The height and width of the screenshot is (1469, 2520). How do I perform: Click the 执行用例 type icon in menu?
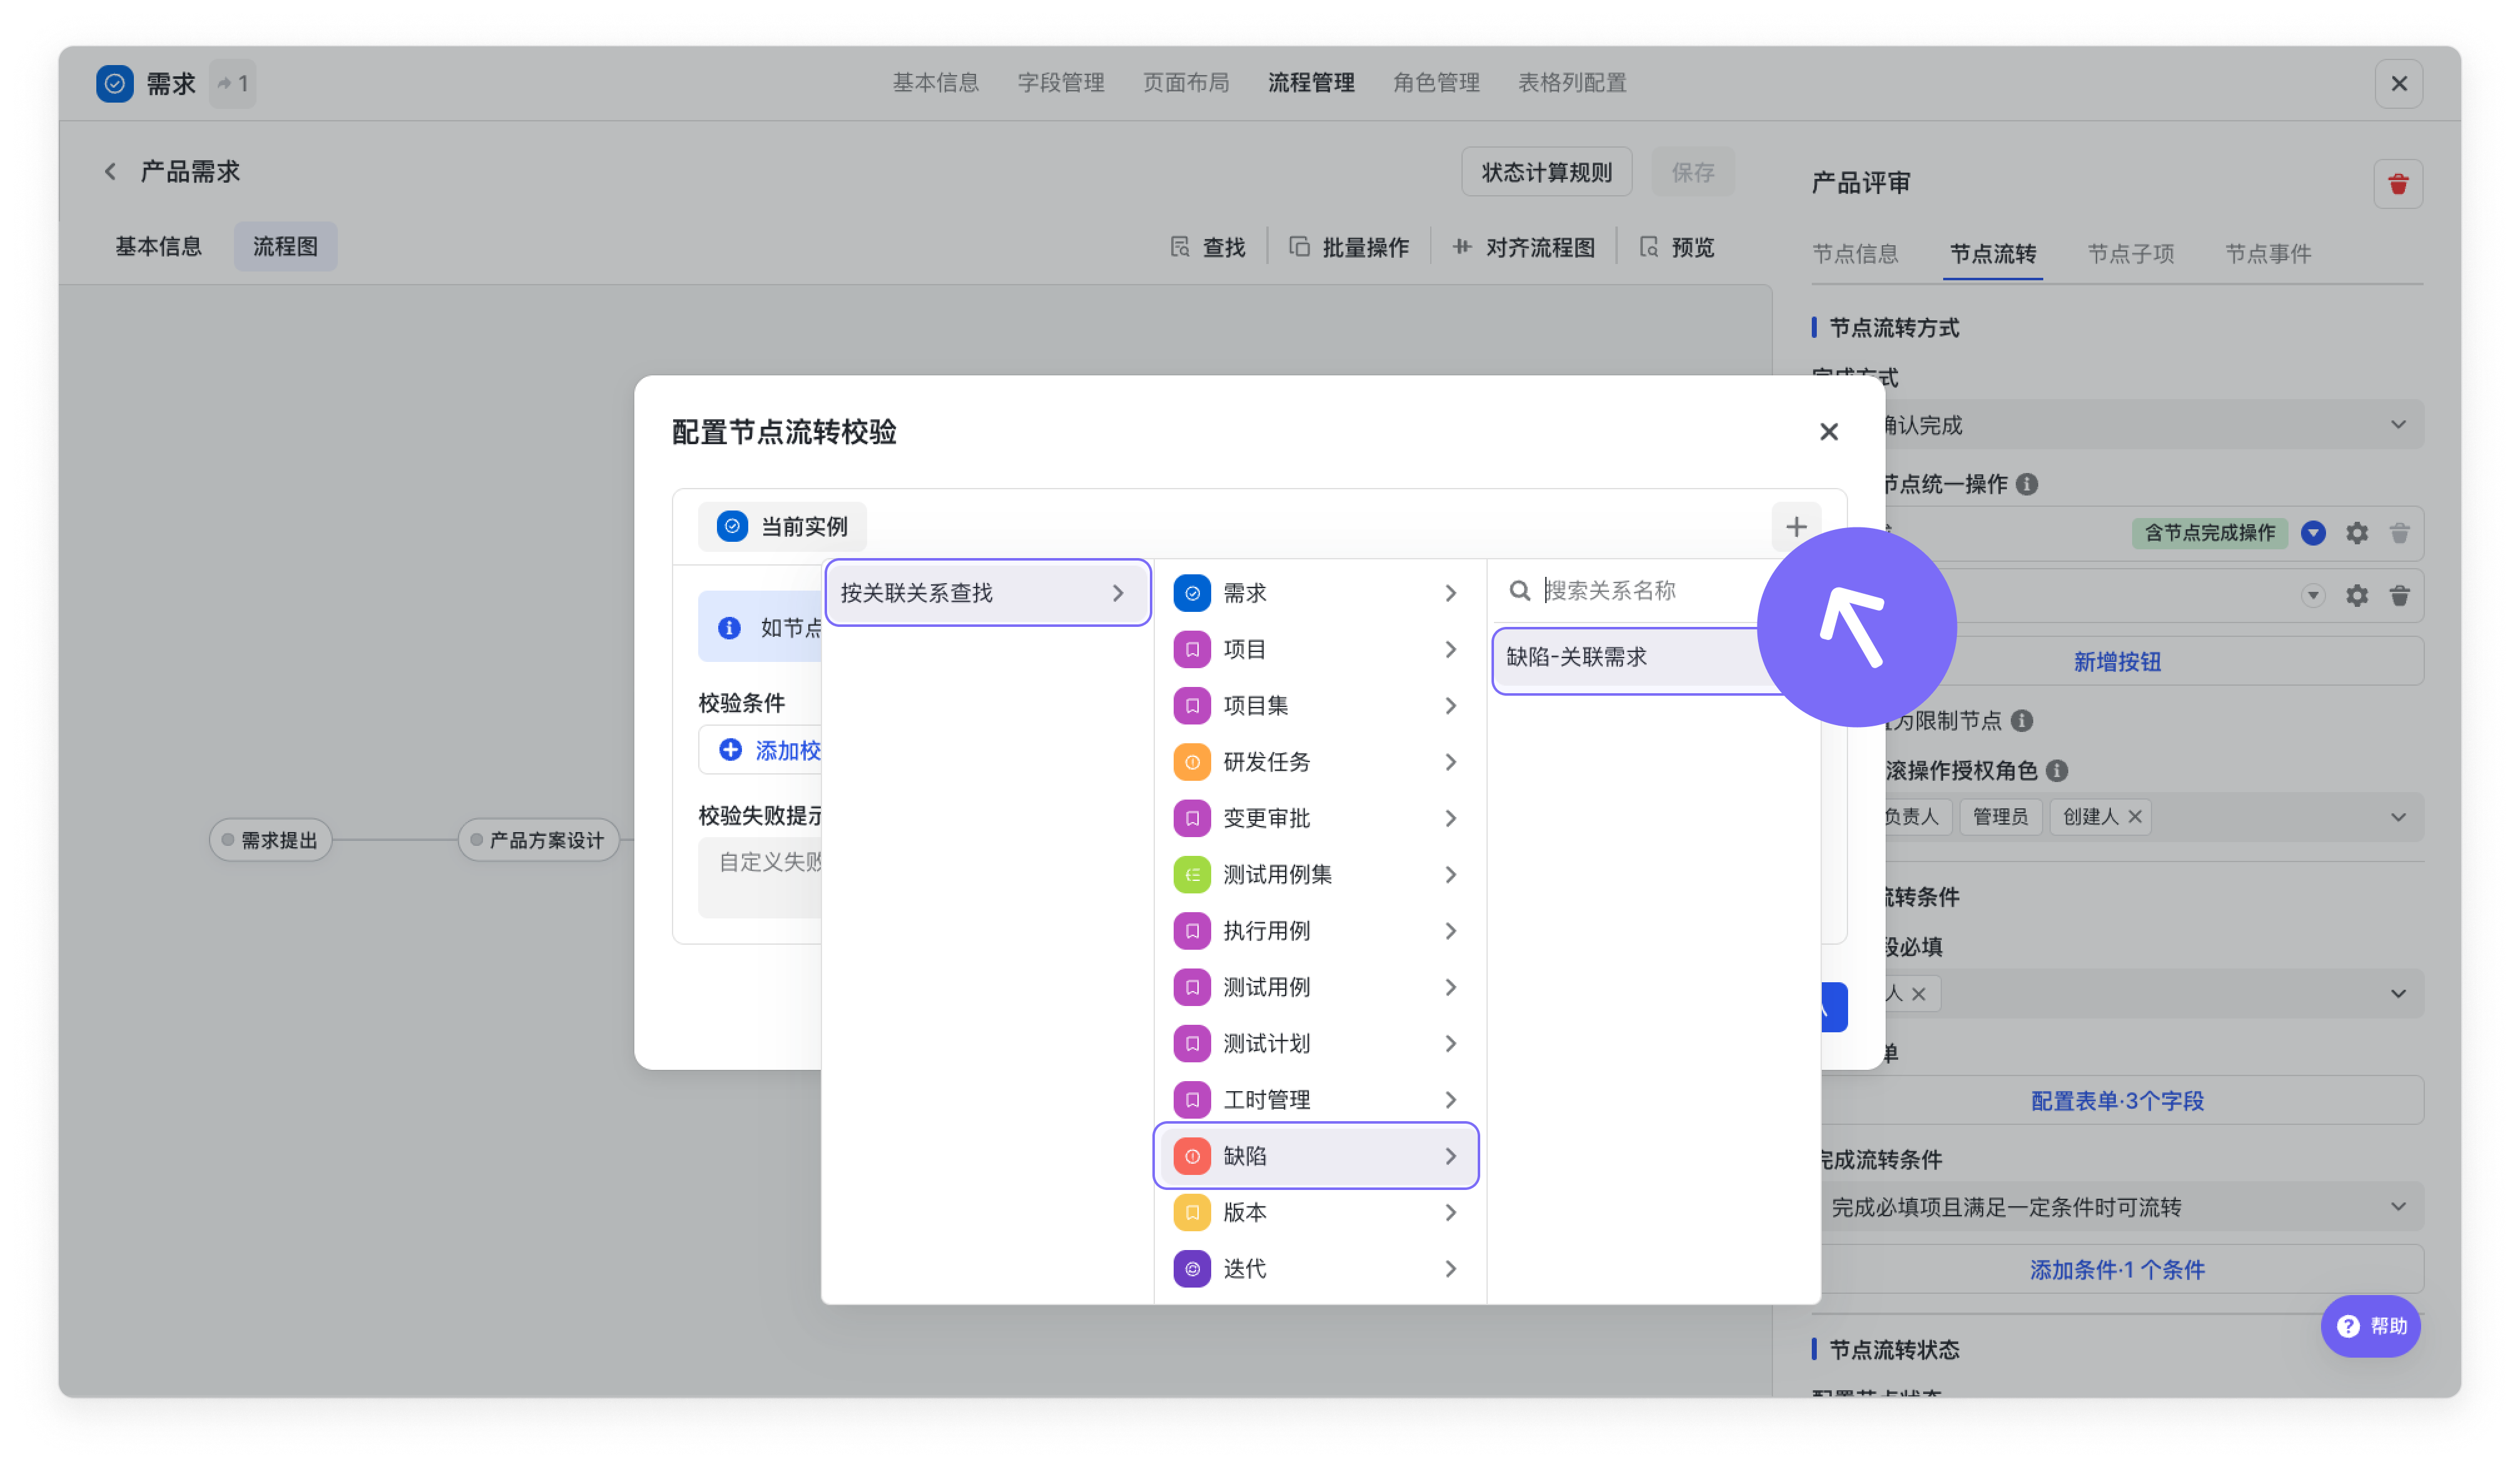point(1192,931)
